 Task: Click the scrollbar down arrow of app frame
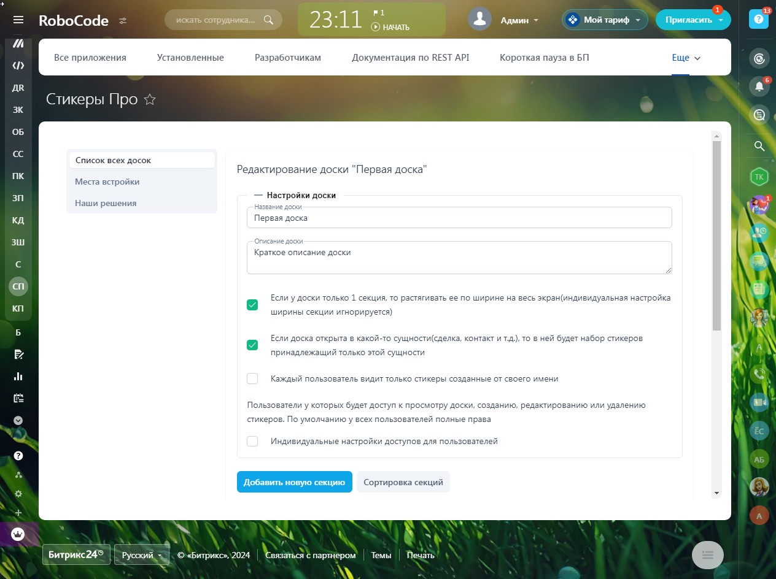[x=716, y=493]
